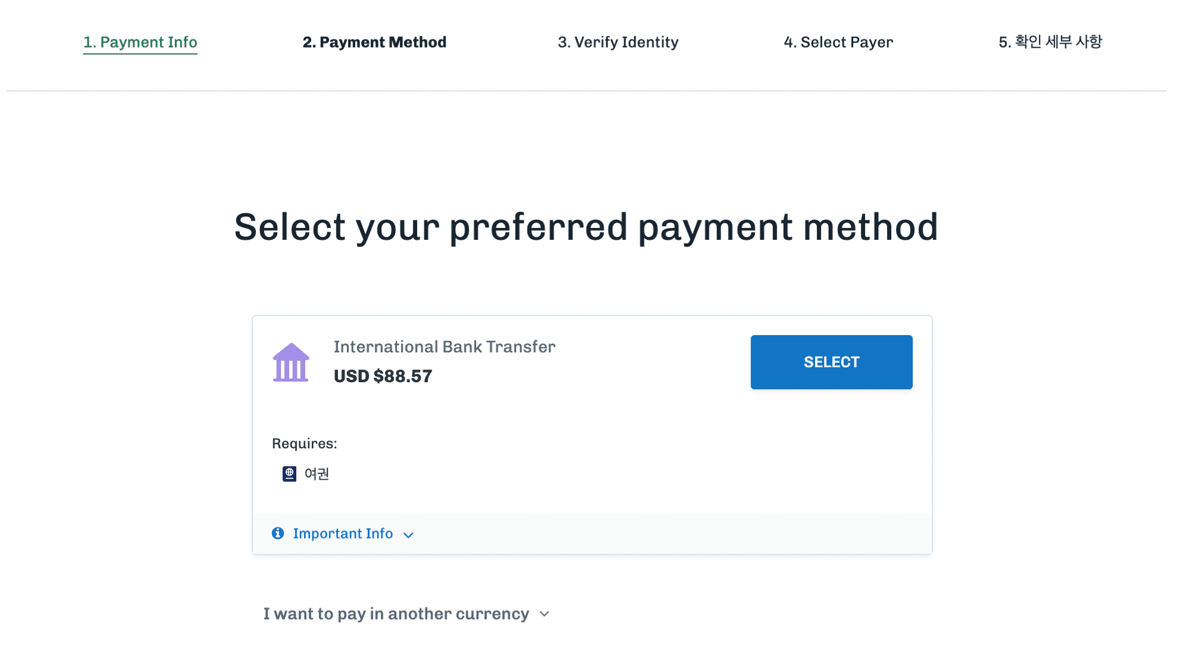Open the 4. Select Payer step
This screenshot has width=1190, height=647.
tap(838, 42)
